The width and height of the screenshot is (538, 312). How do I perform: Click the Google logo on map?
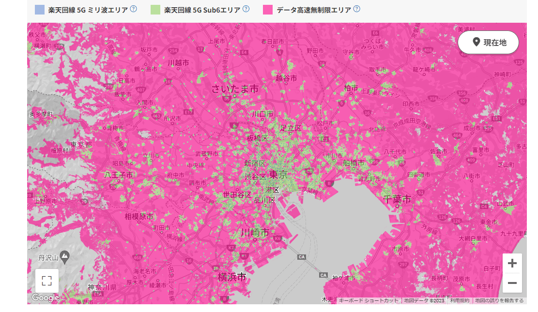(46, 297)
